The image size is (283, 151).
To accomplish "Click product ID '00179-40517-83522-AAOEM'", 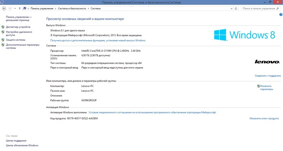I will (x=82, y=118).
